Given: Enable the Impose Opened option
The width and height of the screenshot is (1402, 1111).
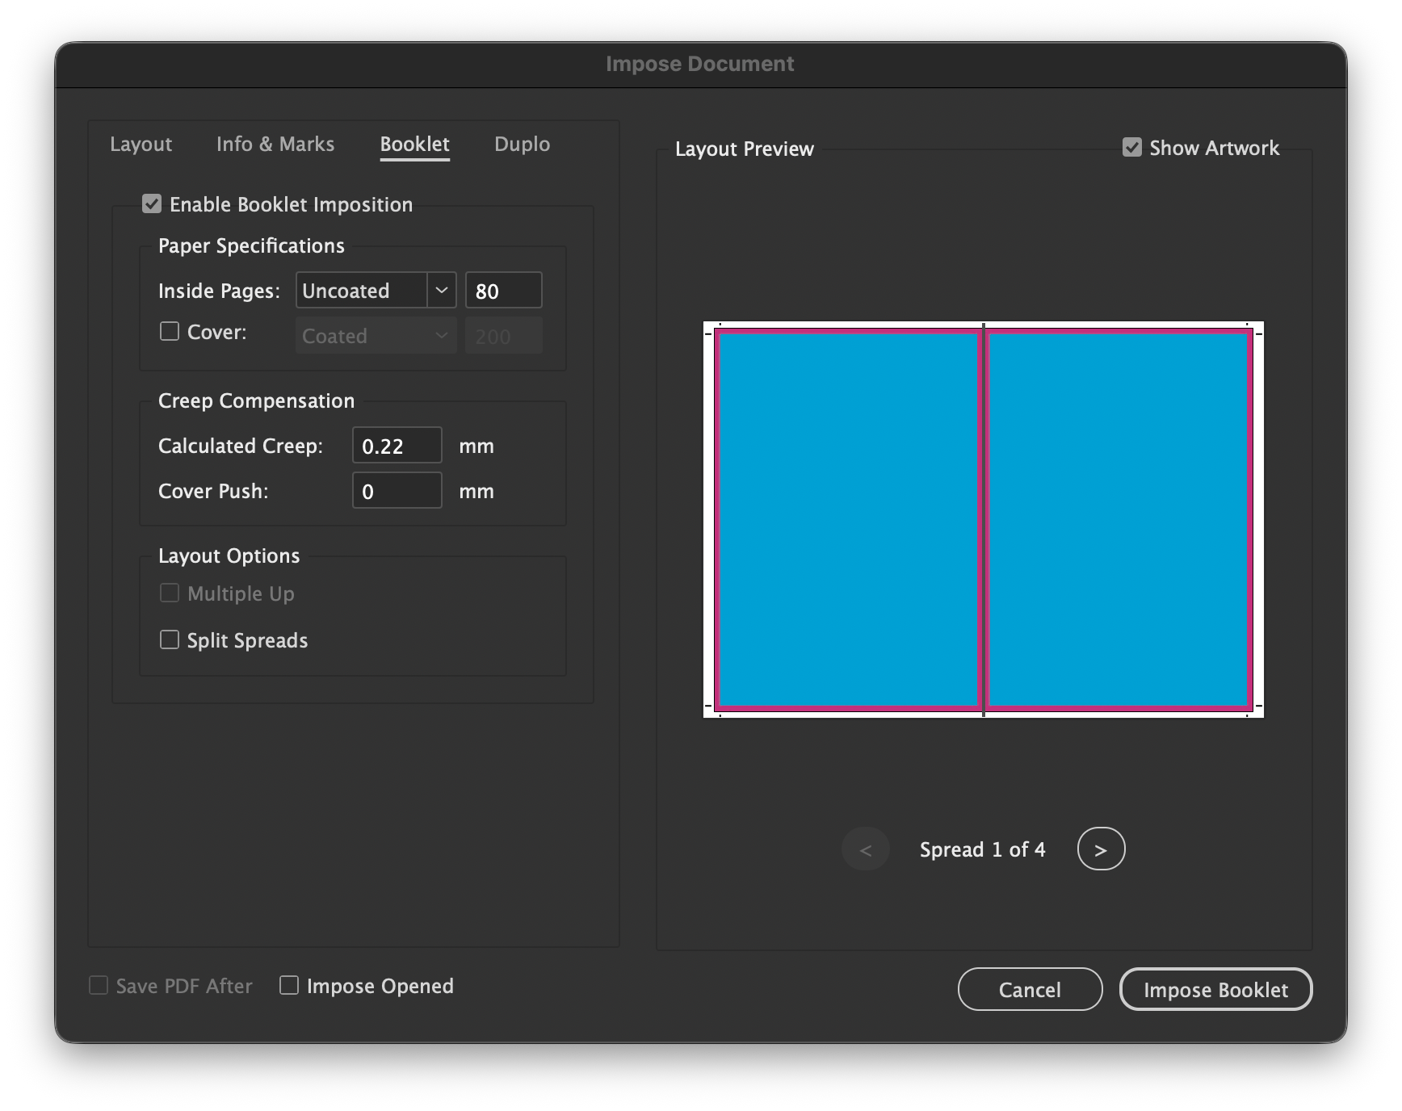Looking at the screenshot, I should tap(289, 985).
